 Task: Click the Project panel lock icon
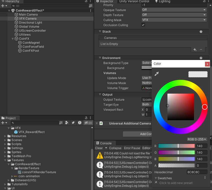tap(86, 118)
